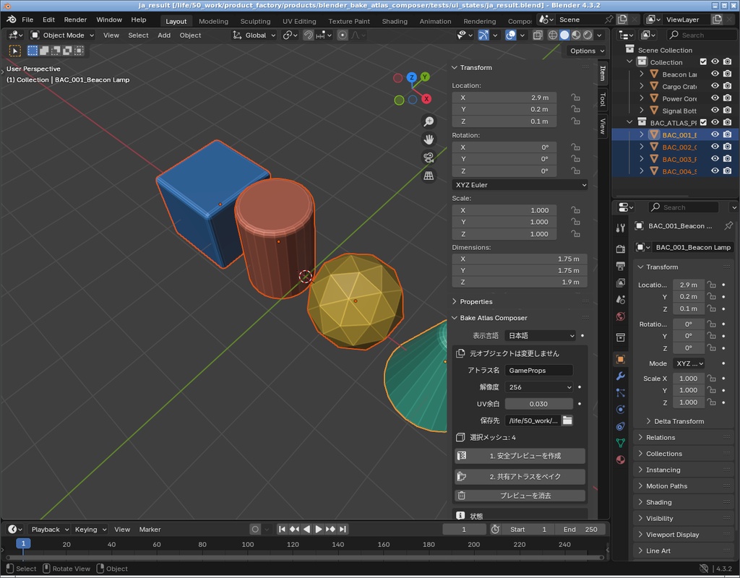Hide Cargo Crate object via eye icon
The height and width of the screenshot is (578, 740).
click(x=715, y=87)
